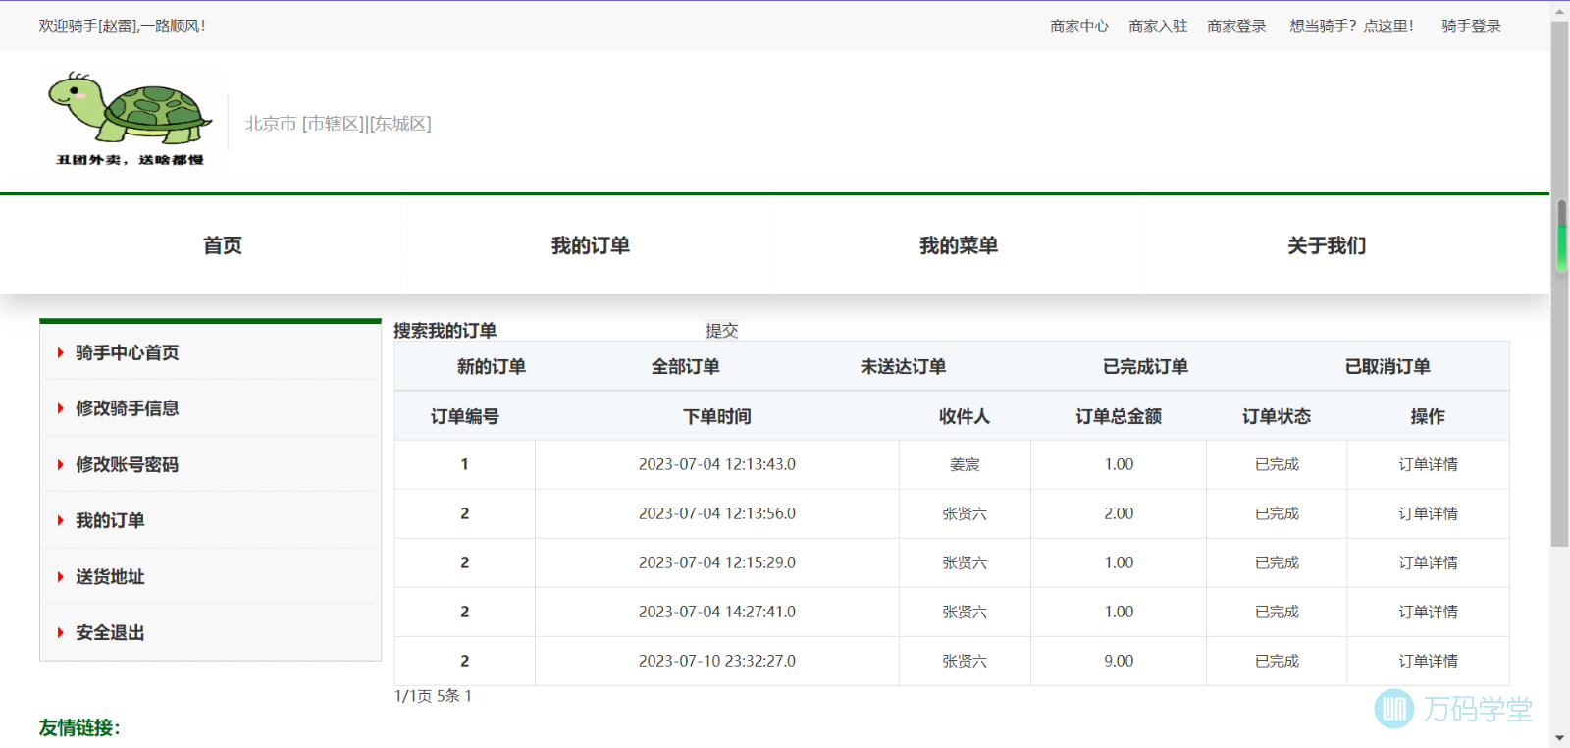Click 订单状态 column header
Viewport: 1570px width, 748px height.
pos(1277,417)
